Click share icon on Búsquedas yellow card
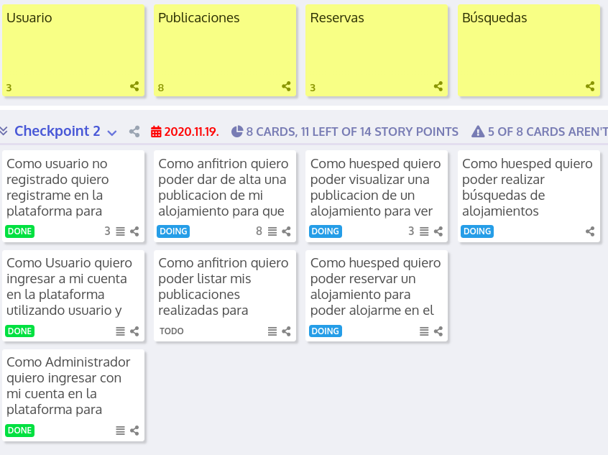The width and height of the screenshot is (608, 455). 590,86
